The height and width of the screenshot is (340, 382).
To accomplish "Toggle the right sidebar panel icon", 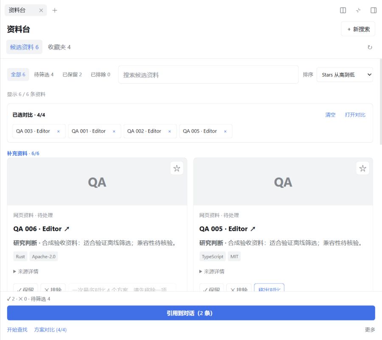I will coord(373,10).
